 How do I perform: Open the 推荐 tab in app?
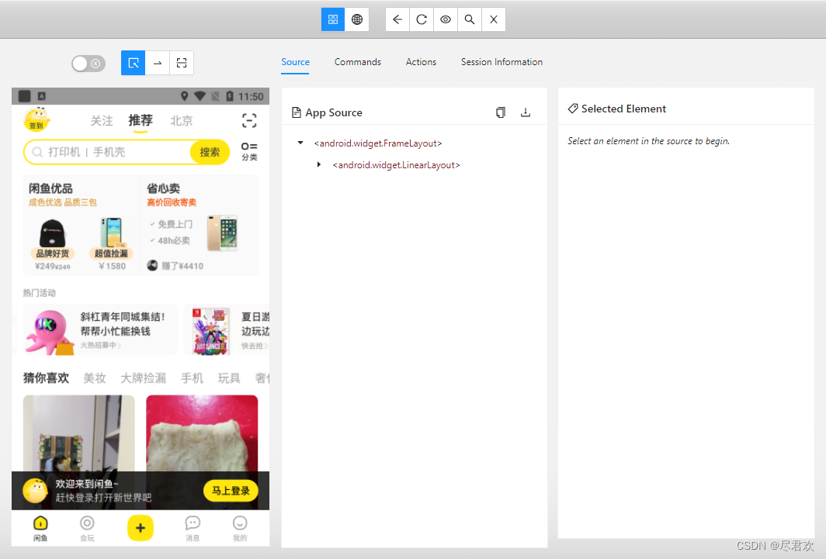point(140,120)
